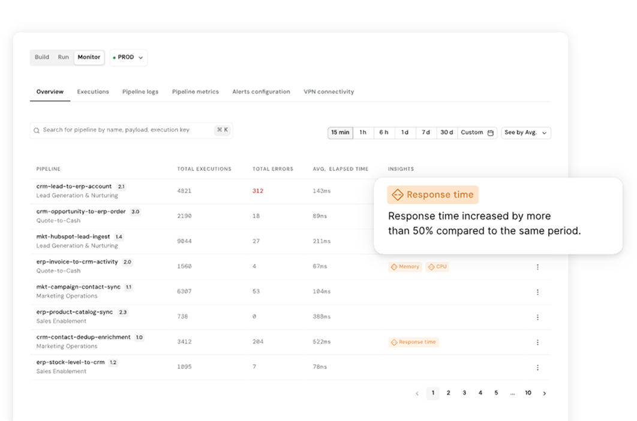Click Response time badge on dedup-enrichment row
This screenshot has width=637, height=421.
coord(413,342)
